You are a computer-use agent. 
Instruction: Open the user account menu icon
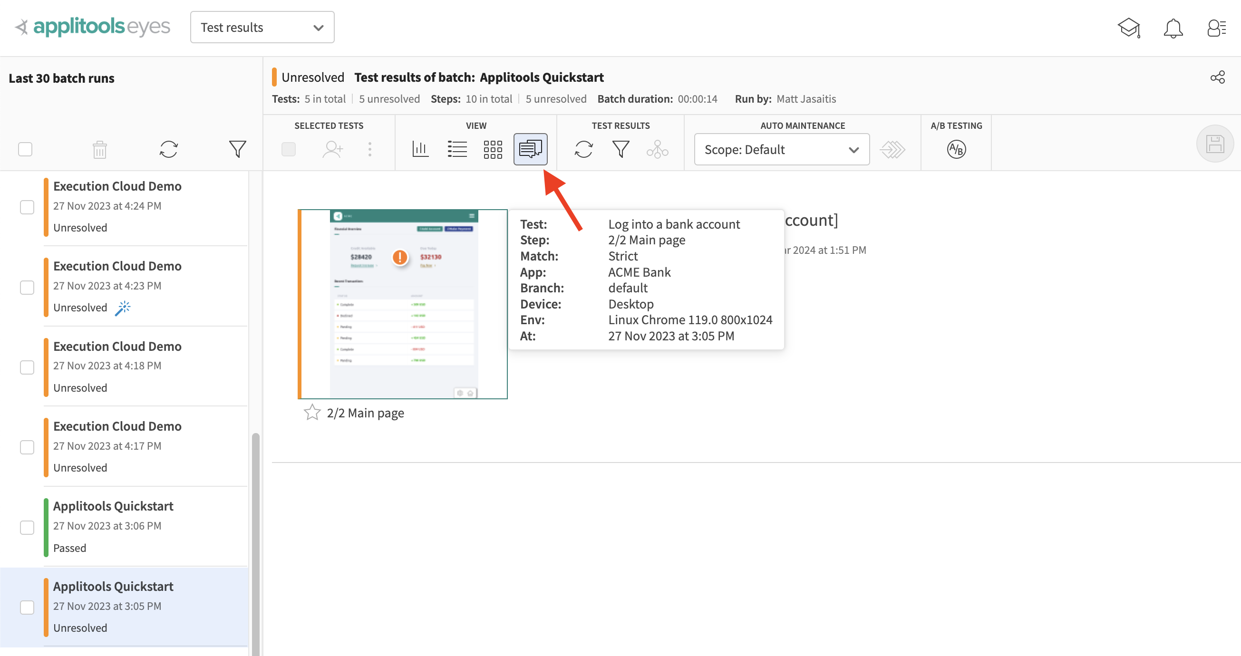pos(1216,28)
